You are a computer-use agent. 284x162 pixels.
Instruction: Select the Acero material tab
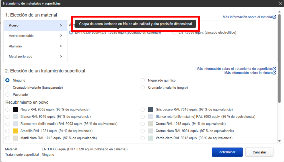point(35,25)
